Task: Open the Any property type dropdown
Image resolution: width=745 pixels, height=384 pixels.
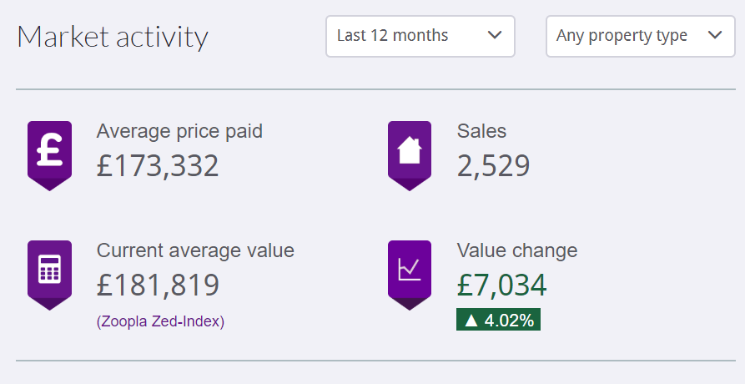Action: 640,36
